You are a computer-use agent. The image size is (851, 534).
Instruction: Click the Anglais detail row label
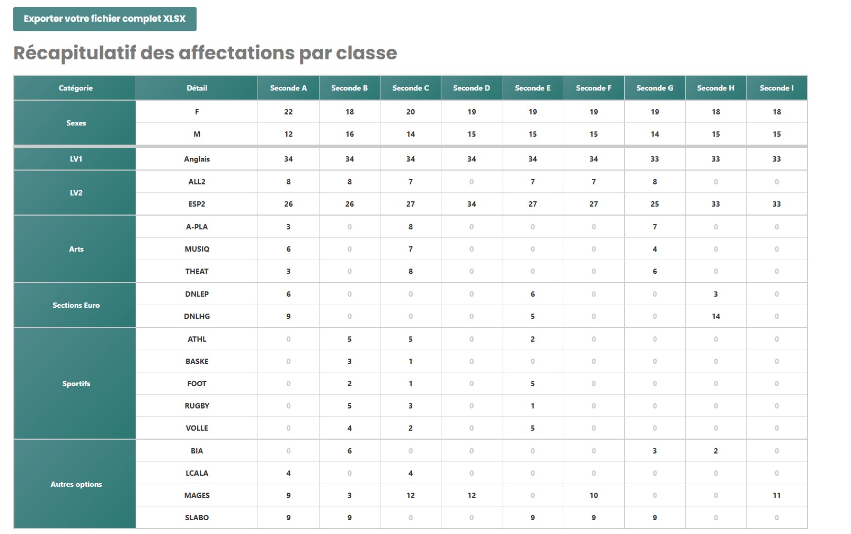click(x=197, y=159)
